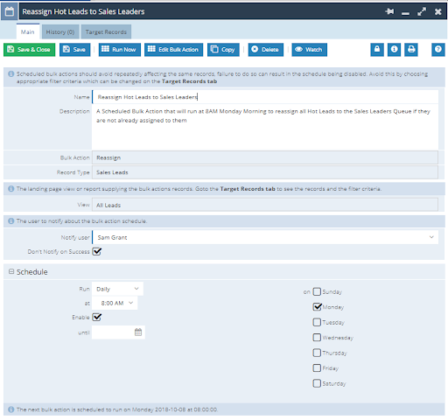Click the Save & Close button
This screenshot has width=448, height=420.
point(29,50)
